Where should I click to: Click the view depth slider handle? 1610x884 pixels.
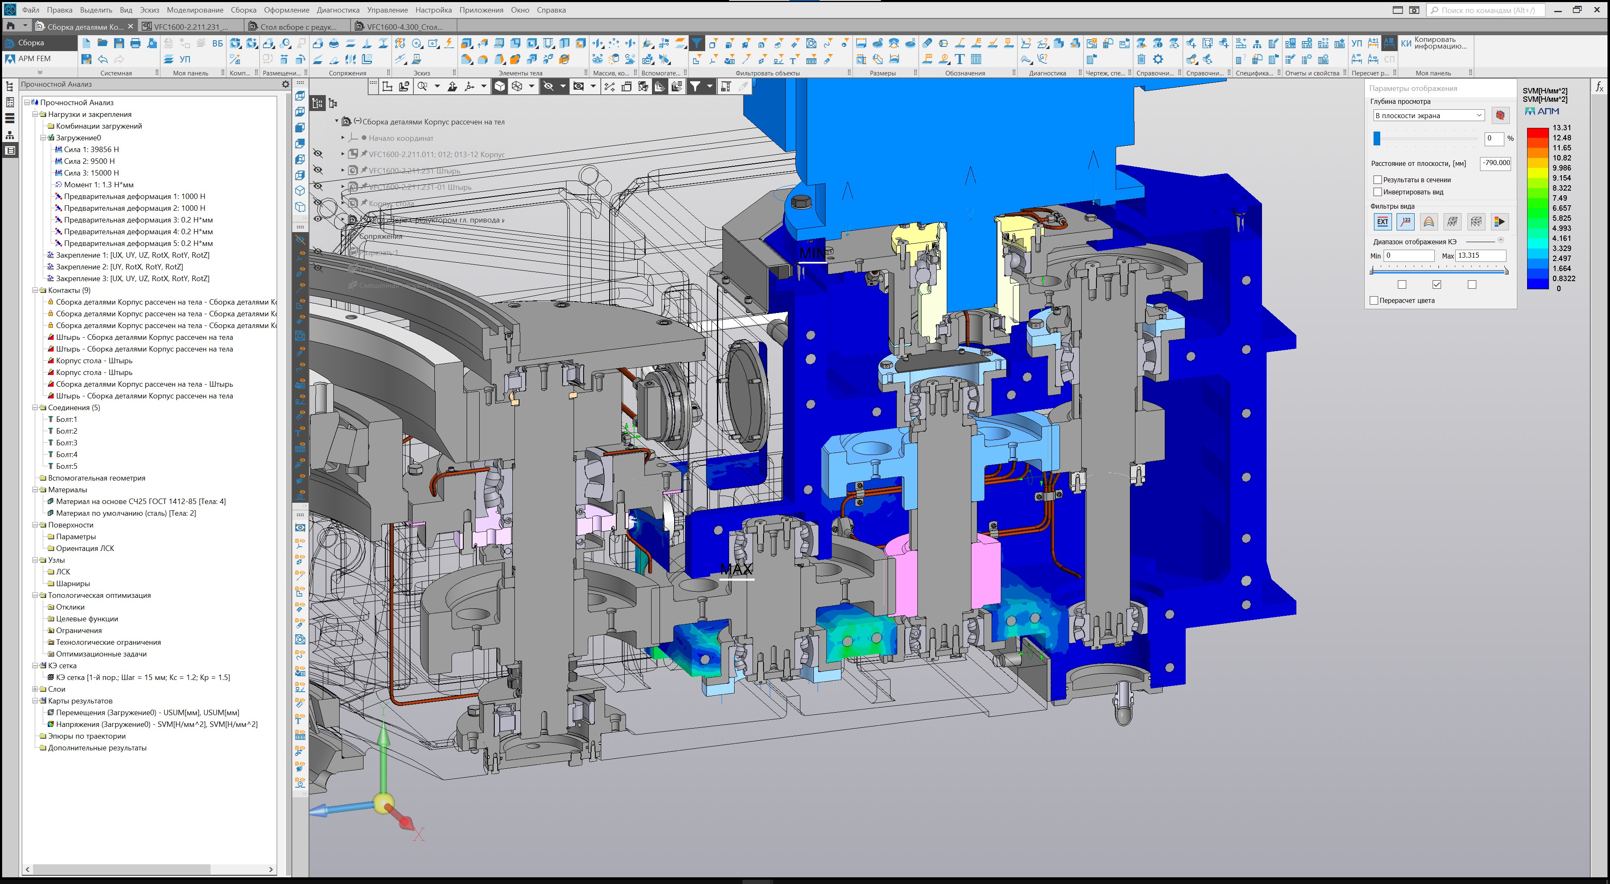point(1376,139)
